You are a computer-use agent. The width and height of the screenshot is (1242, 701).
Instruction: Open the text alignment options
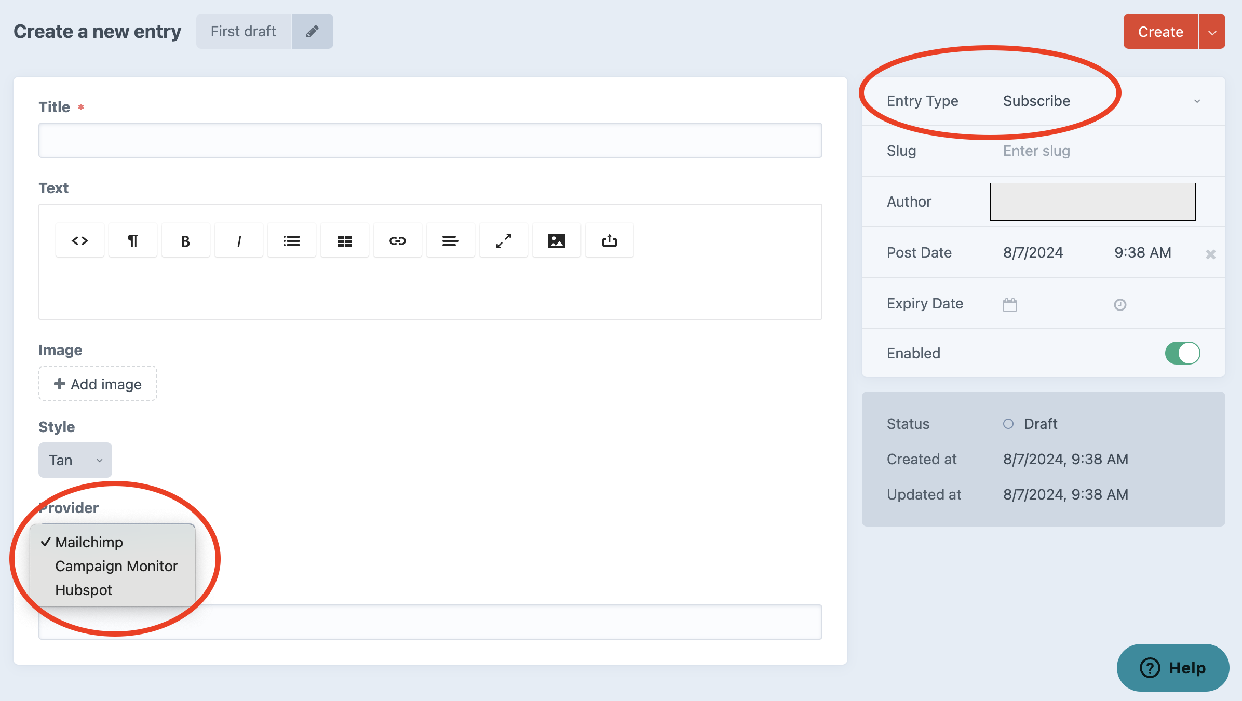point(451,240)
